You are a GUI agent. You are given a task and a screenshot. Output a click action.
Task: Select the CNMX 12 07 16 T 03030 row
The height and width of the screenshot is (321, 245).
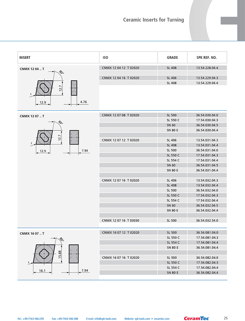(163, 221)
